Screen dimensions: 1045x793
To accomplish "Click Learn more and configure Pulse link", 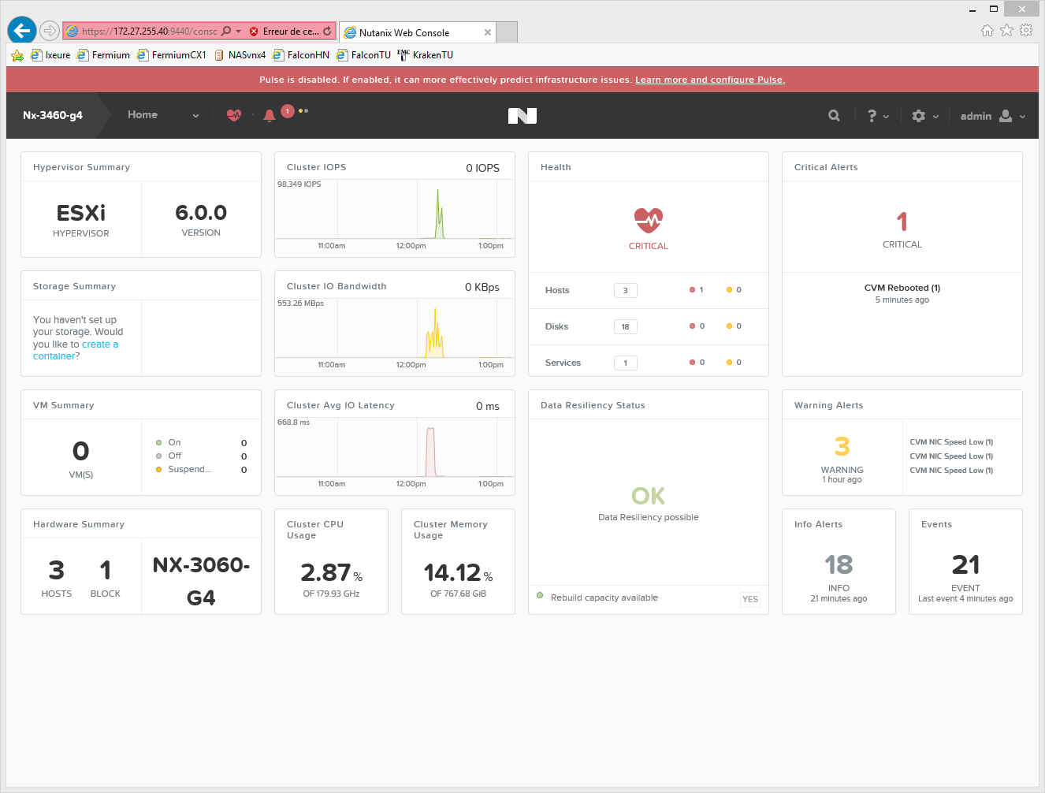I will click(709, 80).
